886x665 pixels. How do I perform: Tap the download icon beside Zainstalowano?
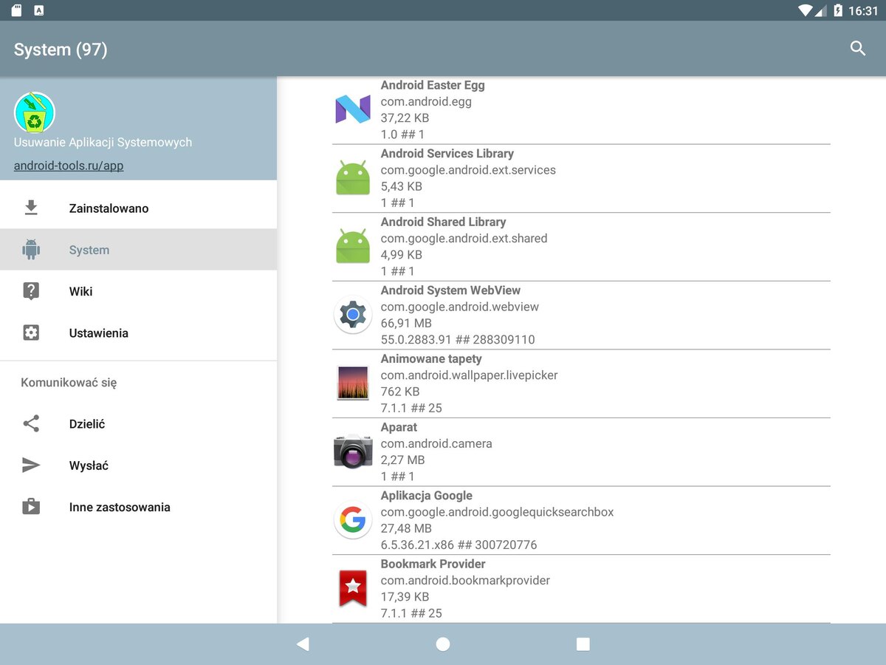(x=31, y=208)
